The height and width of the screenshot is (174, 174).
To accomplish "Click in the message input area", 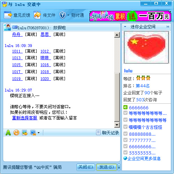I will click(61, 149).
